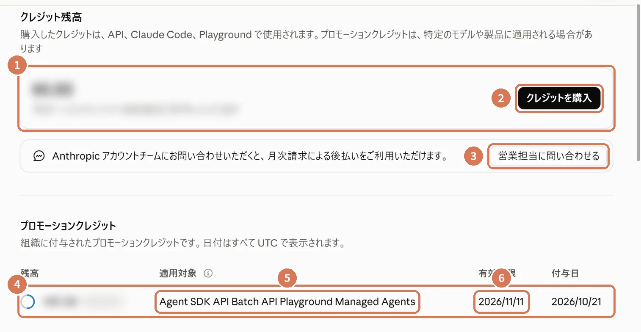The width and height of the screenshot is (641, 332).
Task: Click the grant date 2026/10/21
Action: point(576,302)
